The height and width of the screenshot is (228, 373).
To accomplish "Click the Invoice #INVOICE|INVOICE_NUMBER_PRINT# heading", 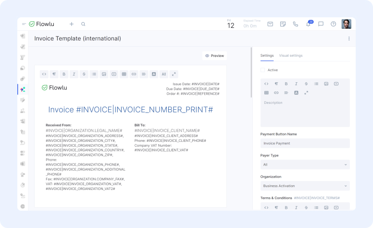I will pos(130,110).
